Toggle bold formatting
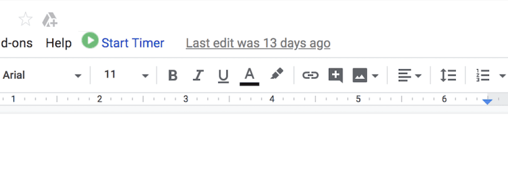Viewport: 508px width, 172px height. click(x=173, y=75)
